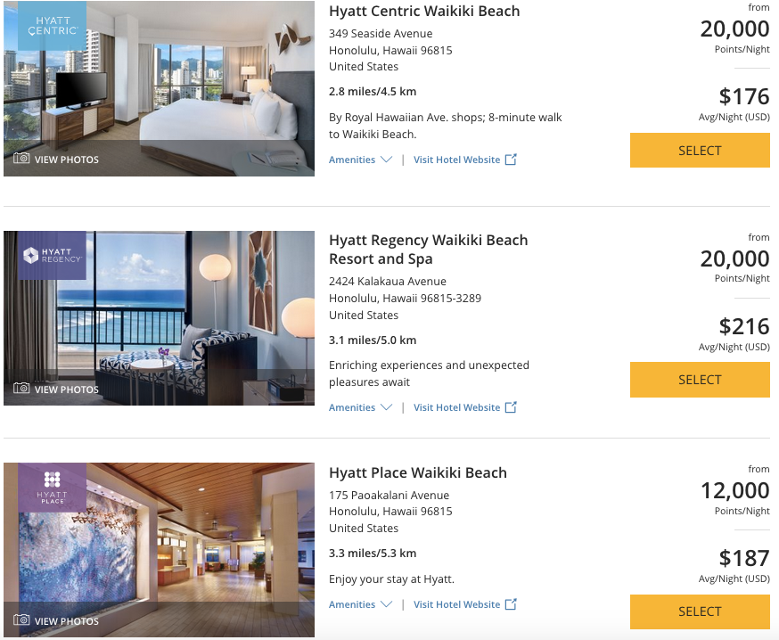Open Hyatt Centric Waikiki Beach title link
779x640 pixels.
(x=423, y=12)
